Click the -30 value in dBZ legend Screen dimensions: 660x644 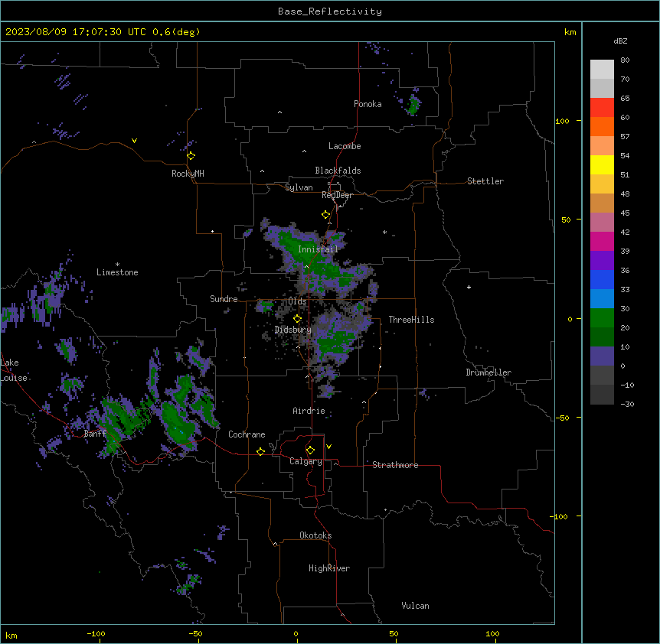point(627,404)
